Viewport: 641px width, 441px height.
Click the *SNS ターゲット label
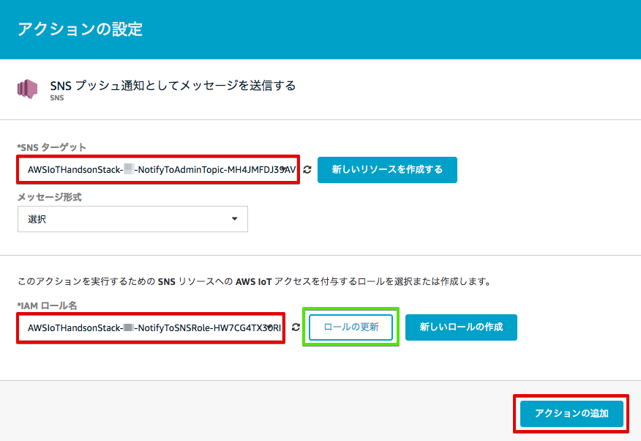51,147
